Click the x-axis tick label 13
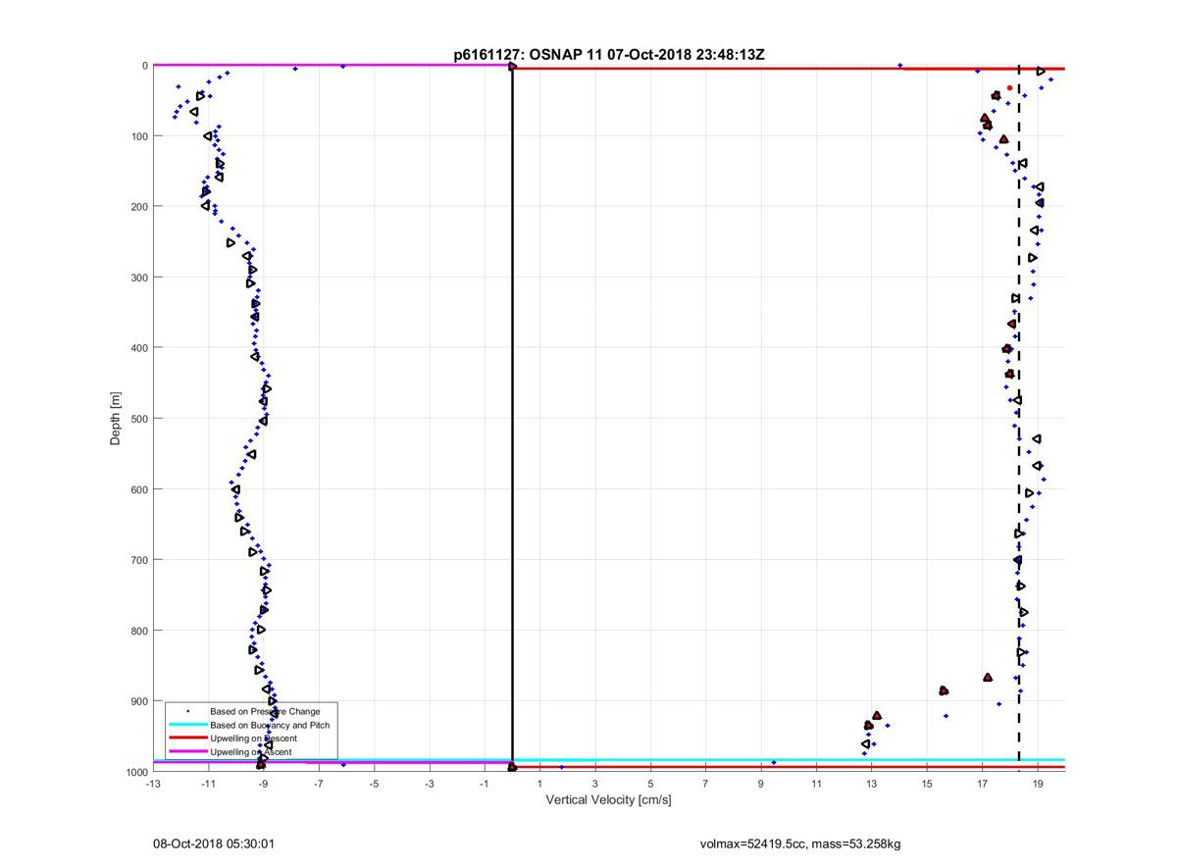The height and width of the screenshot is (868, 1177). (x=871, y=785)
